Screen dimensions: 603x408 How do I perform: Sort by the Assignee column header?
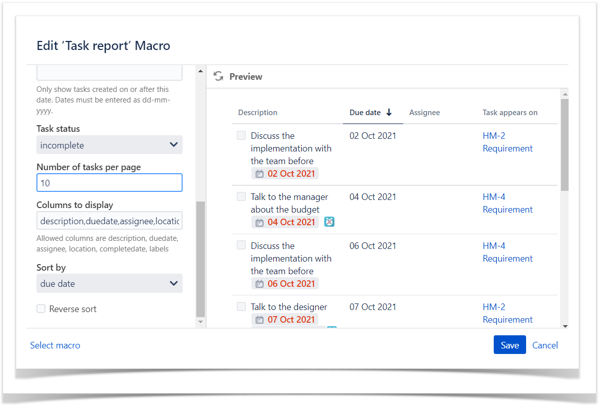tap(424, 113)
